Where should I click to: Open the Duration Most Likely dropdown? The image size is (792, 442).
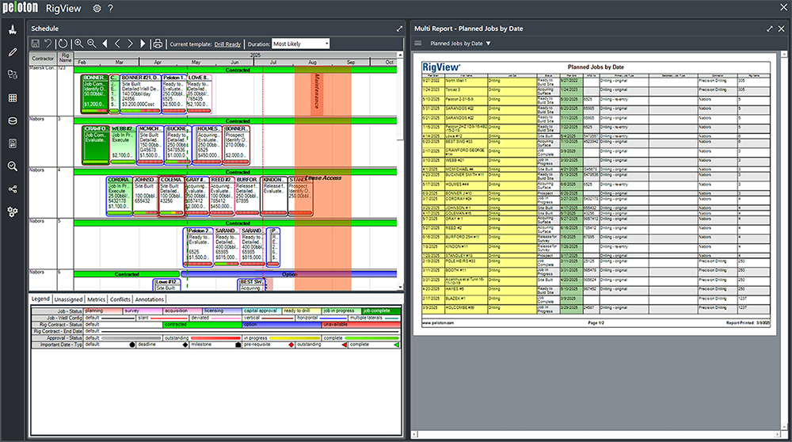coord(300,44)
